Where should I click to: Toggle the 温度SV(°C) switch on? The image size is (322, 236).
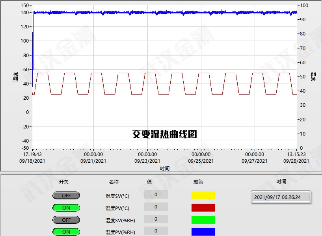click(66, 195)
